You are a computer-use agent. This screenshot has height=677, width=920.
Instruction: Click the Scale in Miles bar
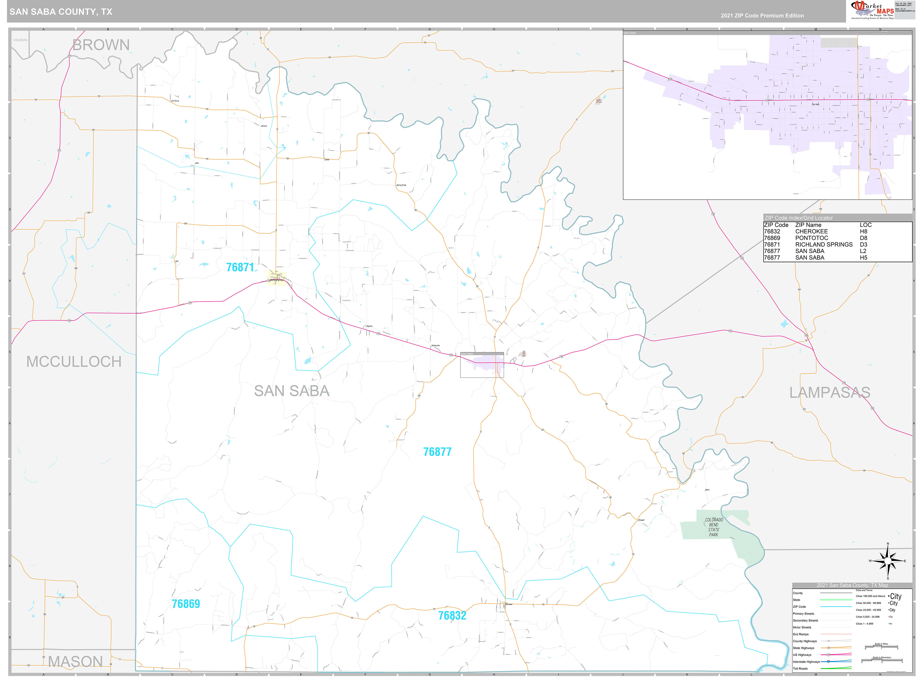click(x=881, y=647)
